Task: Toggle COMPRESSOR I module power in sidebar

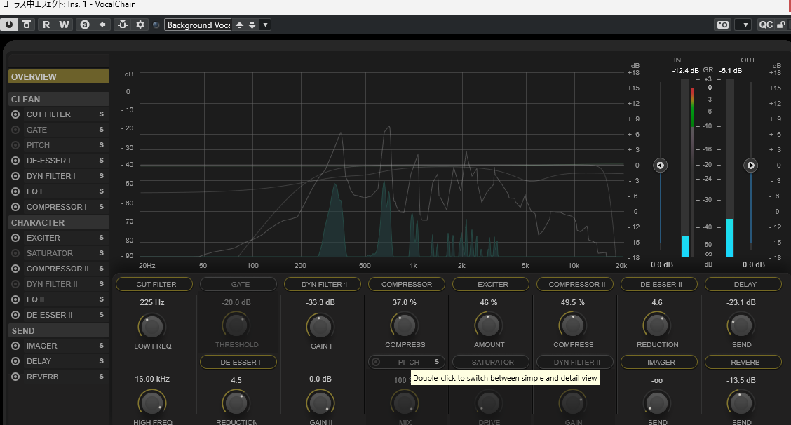Action: pos(15,207)
